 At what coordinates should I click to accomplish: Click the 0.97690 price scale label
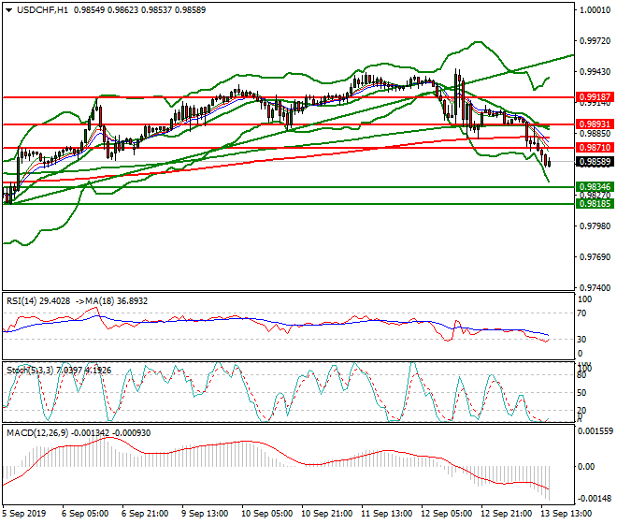[595, 257]
